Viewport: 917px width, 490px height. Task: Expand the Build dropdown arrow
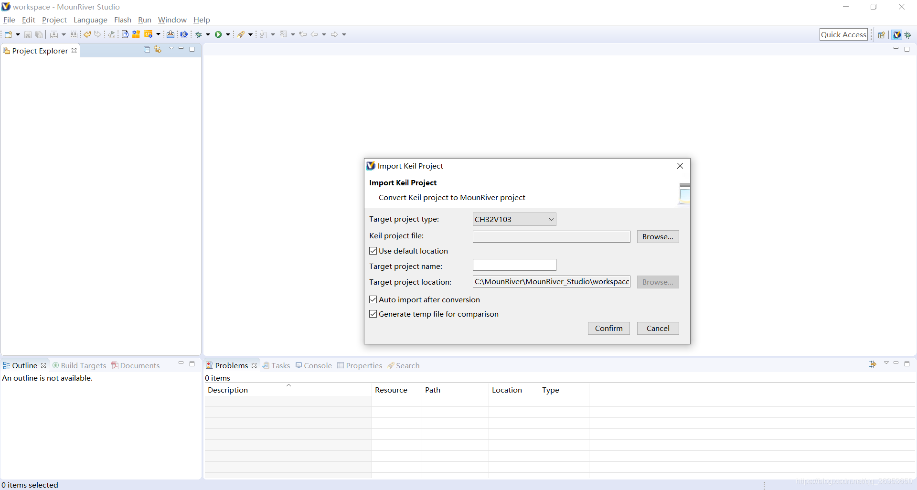pyautogui.click(x=64, y=34)
